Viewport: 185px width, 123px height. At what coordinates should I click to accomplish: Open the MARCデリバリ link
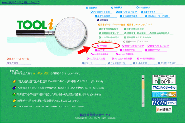pos(108,41)
